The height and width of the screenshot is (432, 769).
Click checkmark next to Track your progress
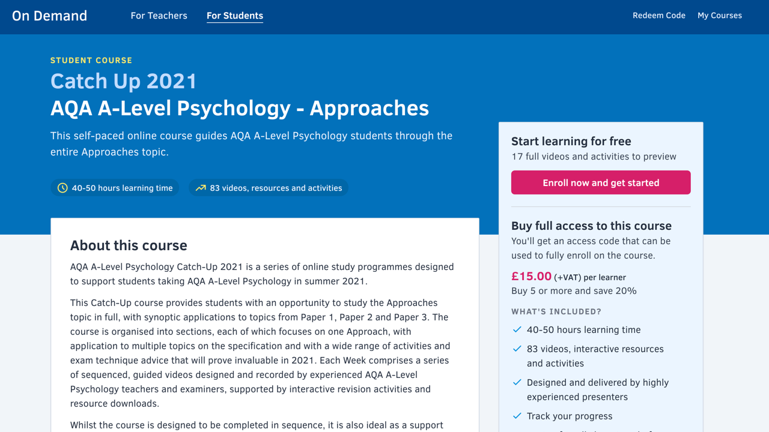point(517,416)
